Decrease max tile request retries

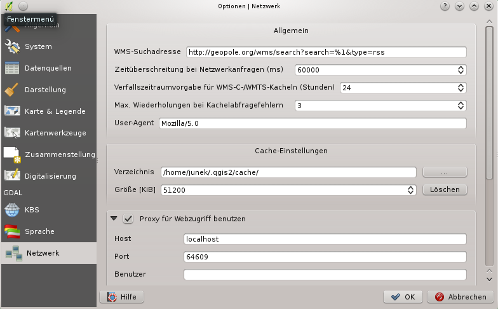pos(461,108)
